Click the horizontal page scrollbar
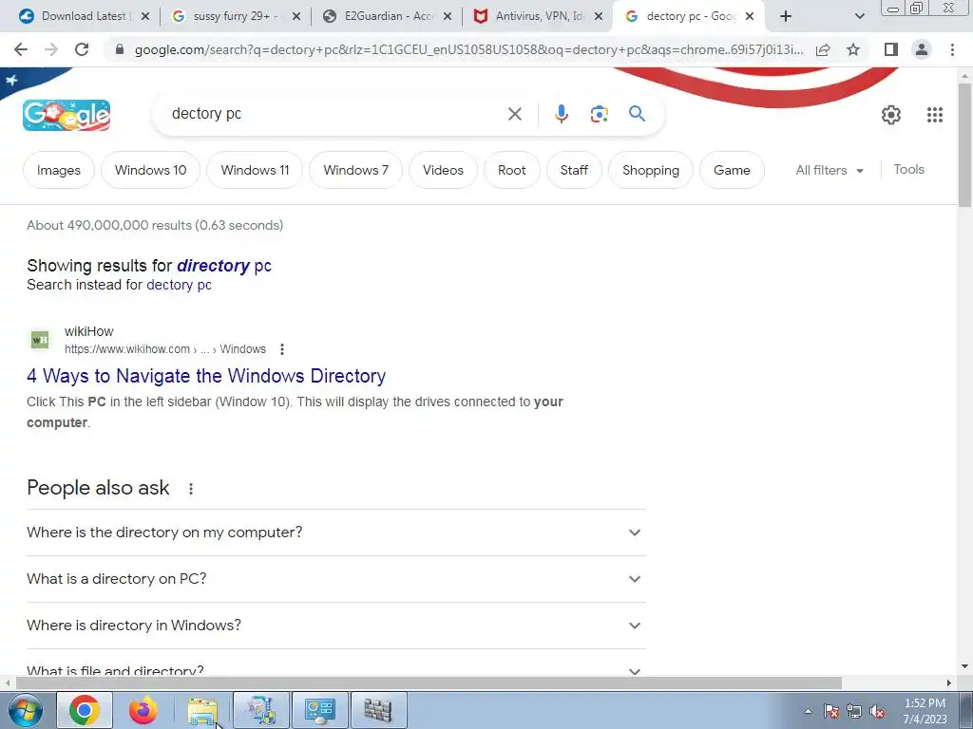Image resolution: width=973 pixels, height=729 pixels. click(429, 682)
